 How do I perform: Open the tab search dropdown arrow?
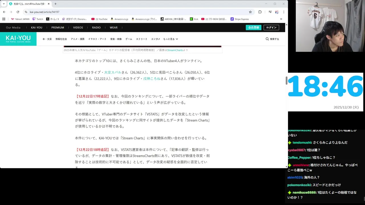point(4,4)
